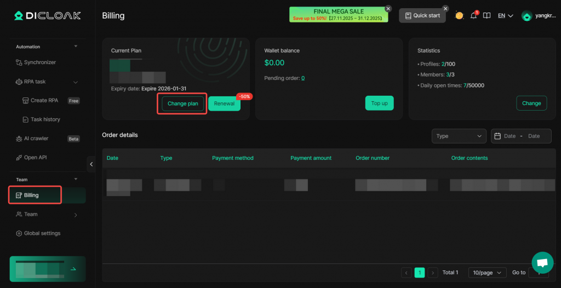Open the documentation book icon
This screenshot has width=561, height=288.
pos(486,16)
